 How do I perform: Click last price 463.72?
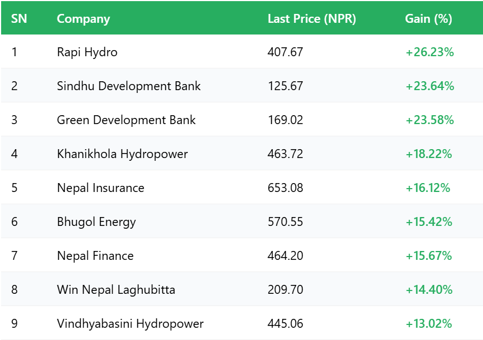click(285, 154)
